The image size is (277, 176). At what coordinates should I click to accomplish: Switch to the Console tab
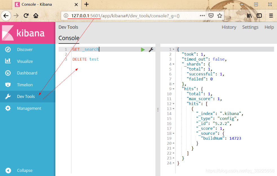pyautogui.click(x=69, y=38)
